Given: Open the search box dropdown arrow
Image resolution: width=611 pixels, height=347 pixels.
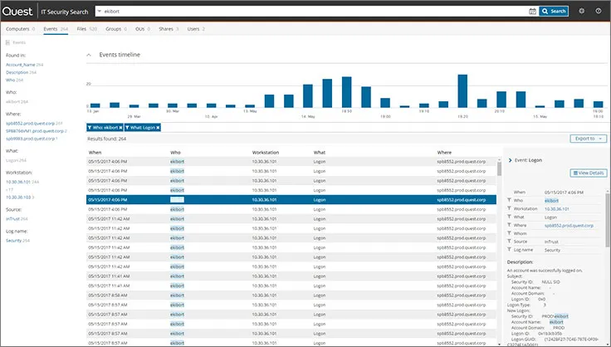Looking at the screenshot, I should pyautogui.click(x=99, y=12).
